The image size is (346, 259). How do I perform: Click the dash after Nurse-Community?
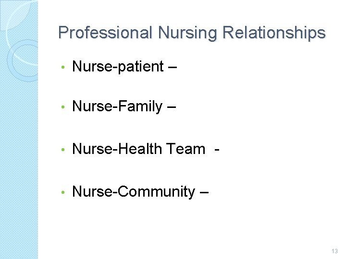pyautogui.click(x=203, y=193)
